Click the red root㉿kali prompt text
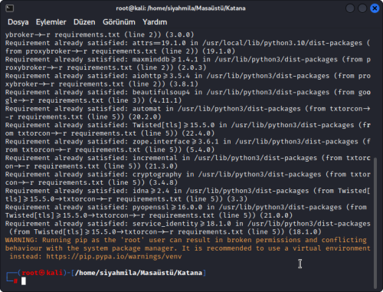The image size is (383, 292). click(x=42, y=273)
